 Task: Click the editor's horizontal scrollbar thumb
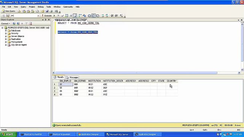136,73
